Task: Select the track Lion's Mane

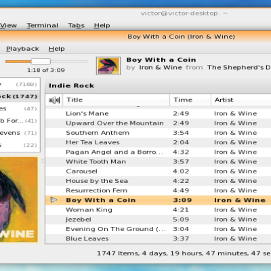Action: coord(158,114)
